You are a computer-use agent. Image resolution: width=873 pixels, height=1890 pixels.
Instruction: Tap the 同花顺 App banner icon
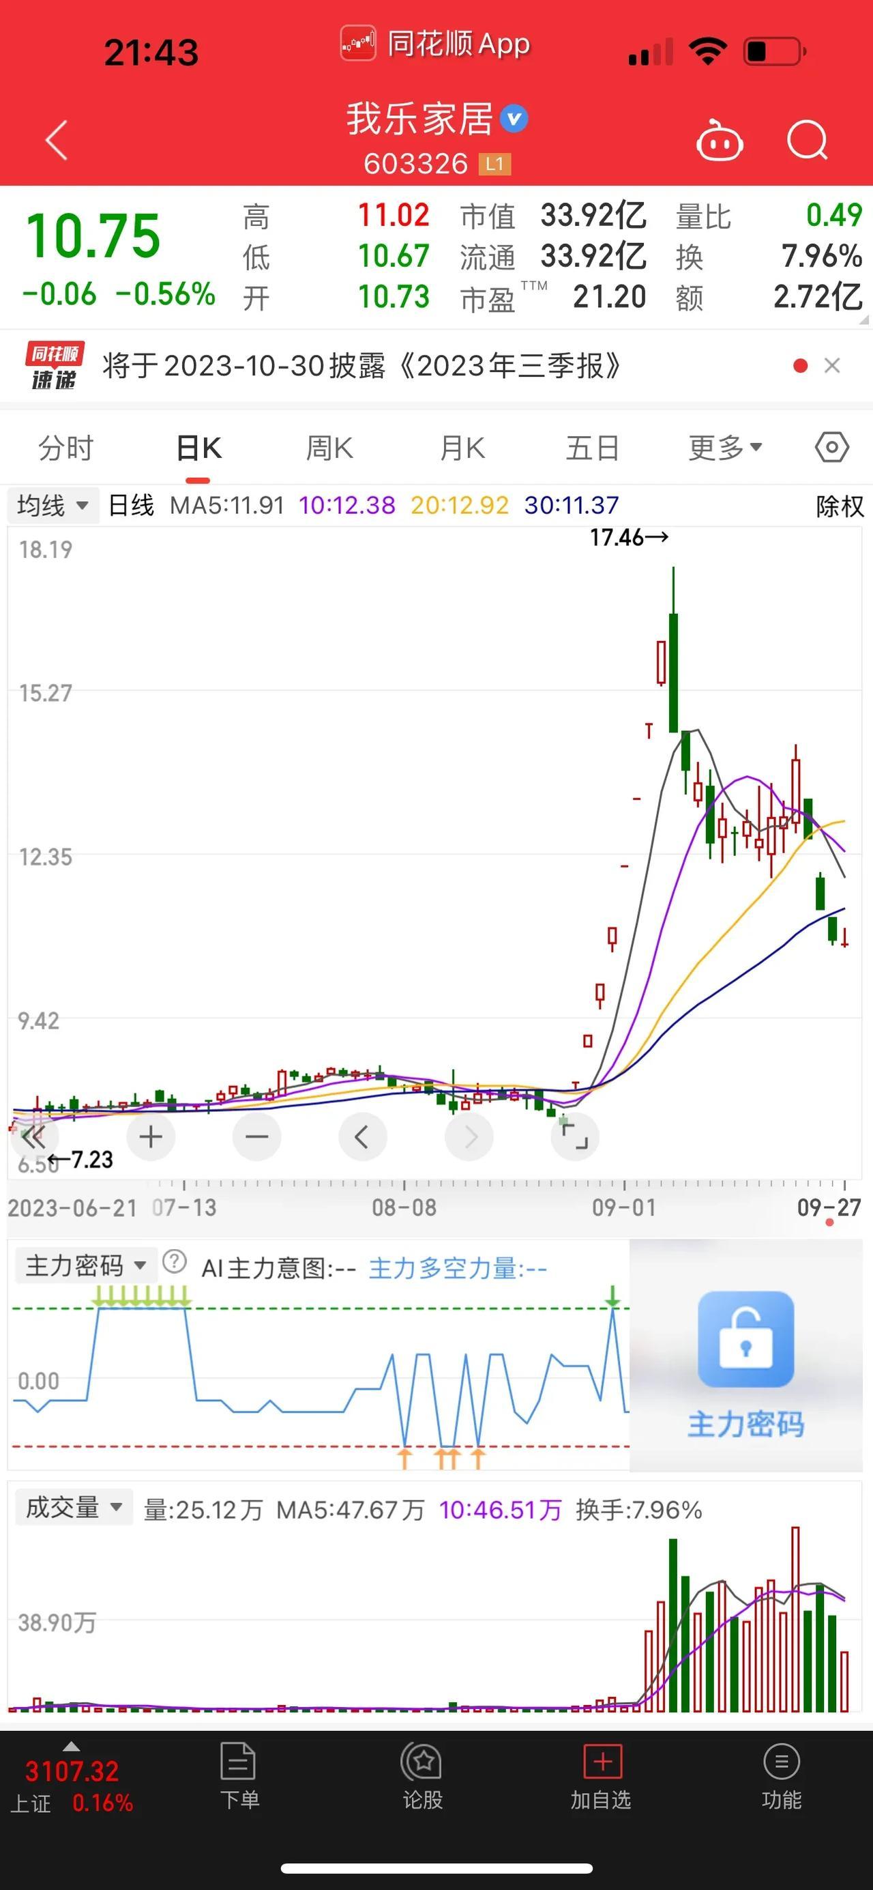(x=359, y=44)
